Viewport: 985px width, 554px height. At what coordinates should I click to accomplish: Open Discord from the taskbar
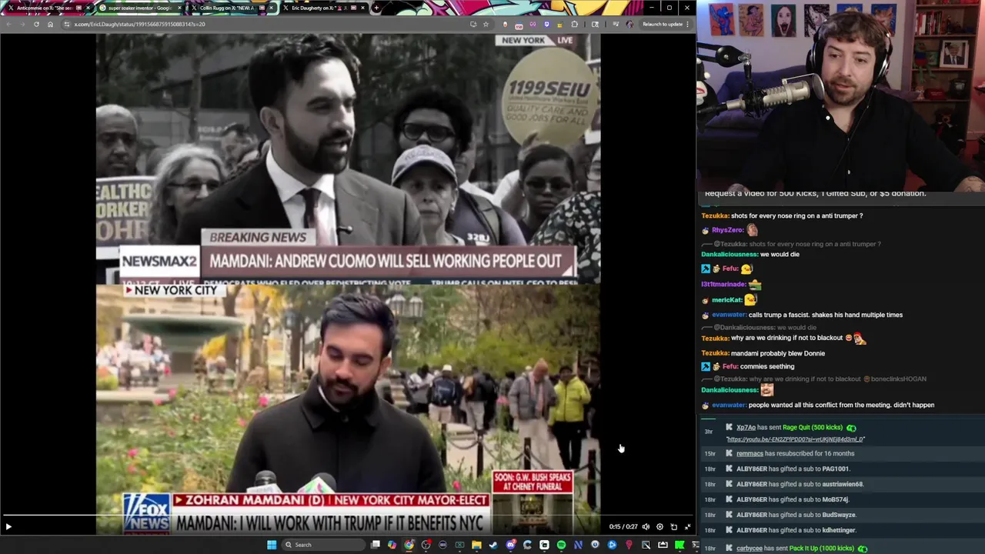(x=510, y=545)
